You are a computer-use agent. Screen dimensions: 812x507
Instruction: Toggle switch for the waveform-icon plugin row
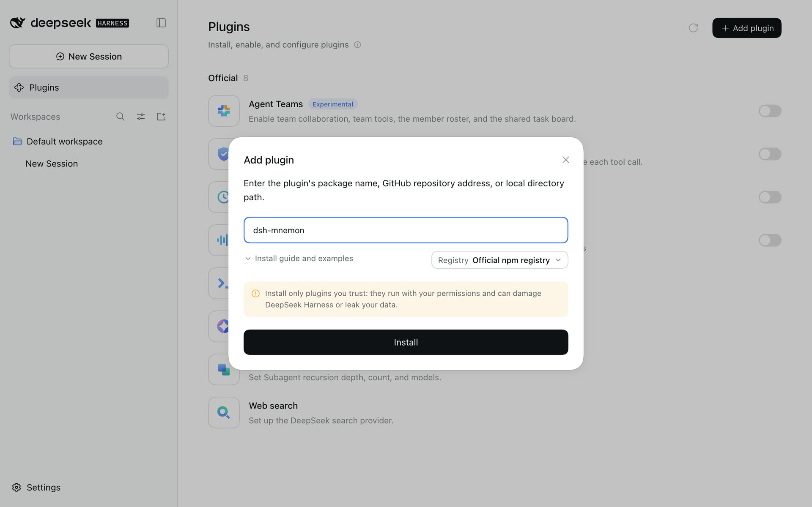770,240
